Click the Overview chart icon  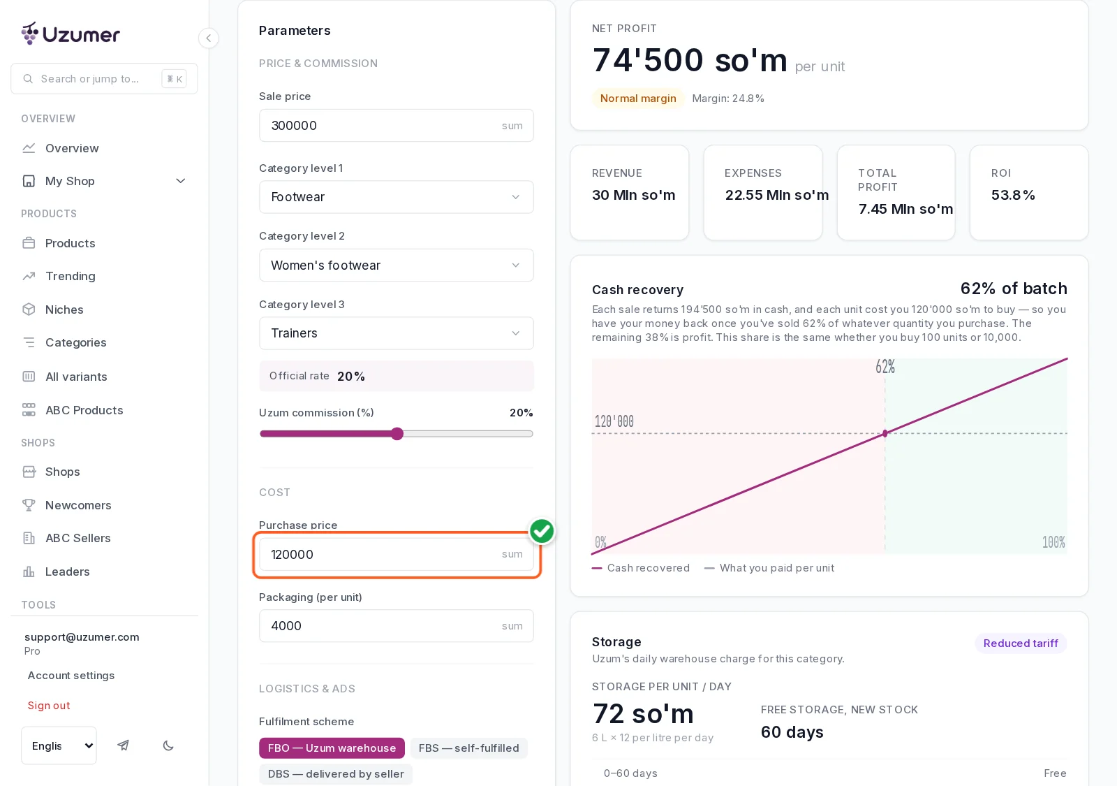[x=29, y=148]
